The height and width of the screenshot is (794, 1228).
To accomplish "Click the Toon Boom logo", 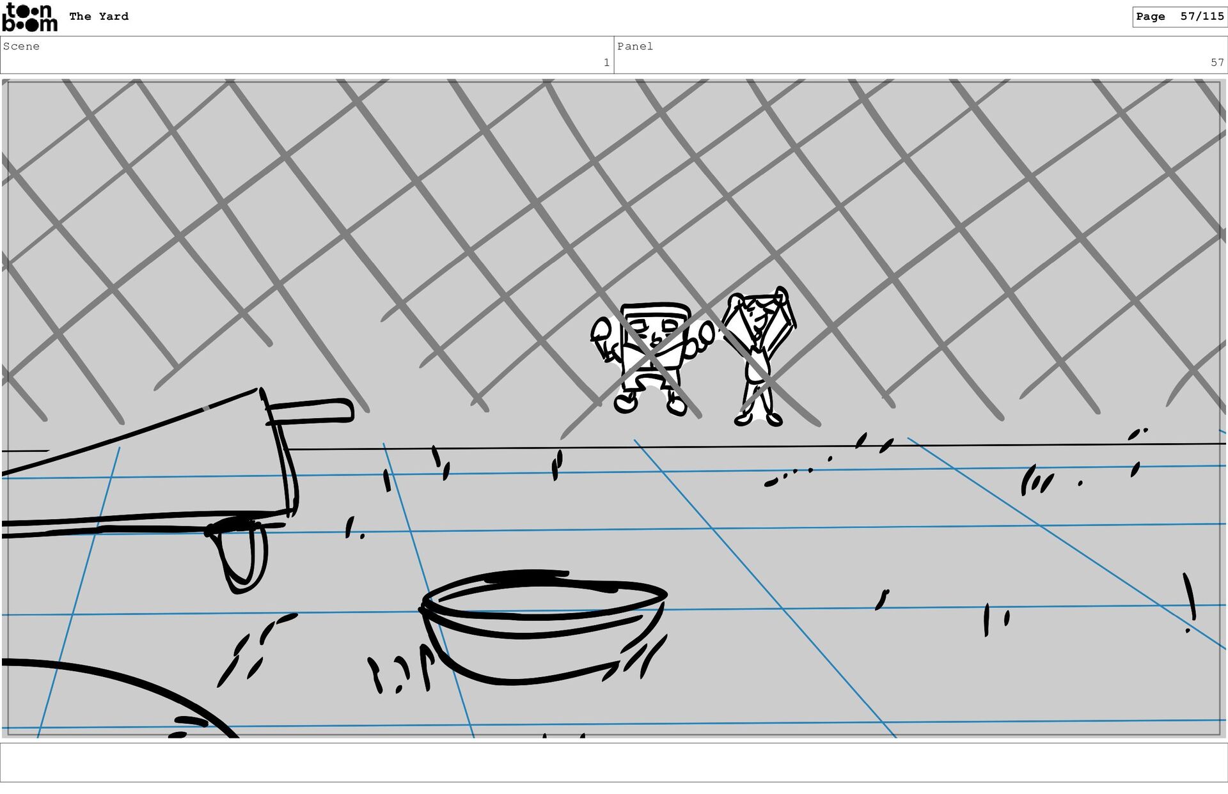I will coord(29,17).
